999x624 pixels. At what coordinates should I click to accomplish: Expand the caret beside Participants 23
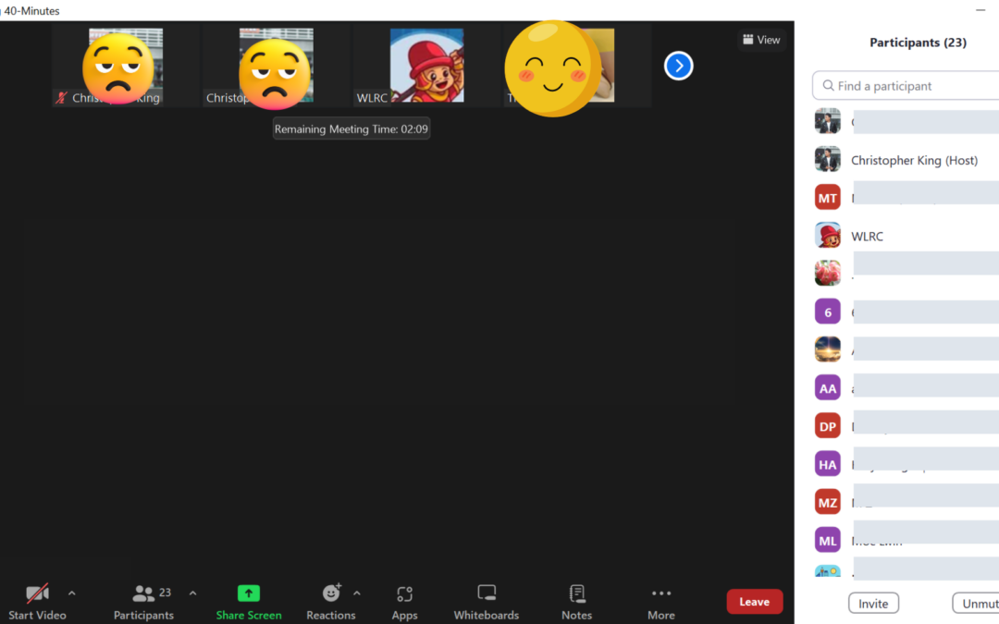(193, 593)
